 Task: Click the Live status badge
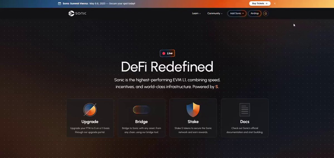(167, 53)
